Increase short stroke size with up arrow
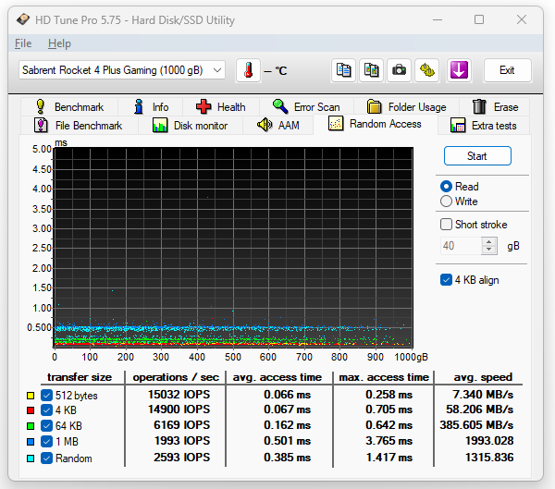The width and height of the screenshot is (555, 489). coord(489,242)
